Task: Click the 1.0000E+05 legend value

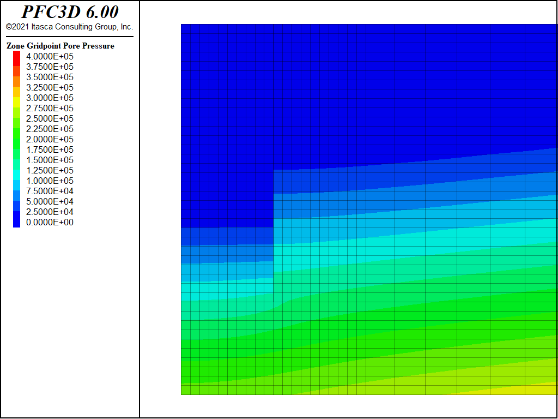Action: pyautogui.click(x=50, y=181)
